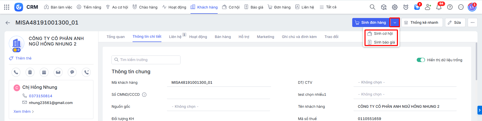Open the search magnifier in top bar
The height and width of the screenshot is (121, 482).
[372, 7]
